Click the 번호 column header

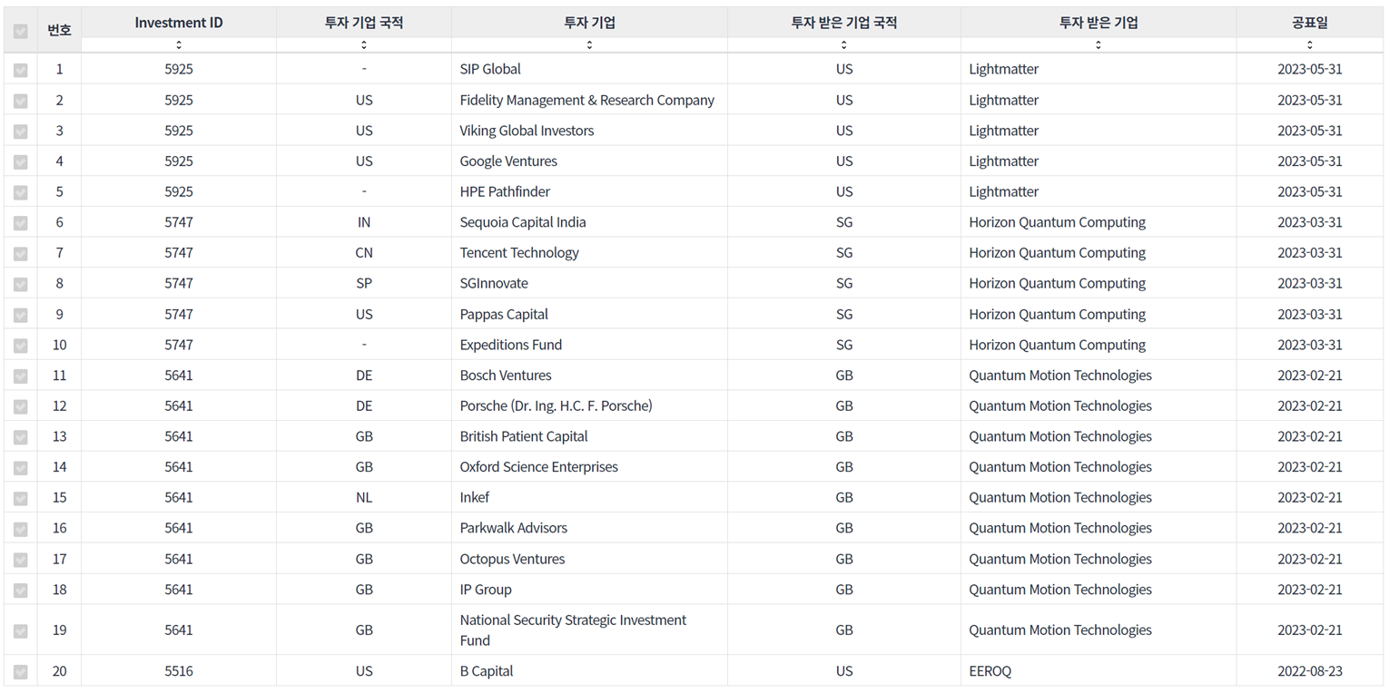pyautogui.click(x=59, y=30)
